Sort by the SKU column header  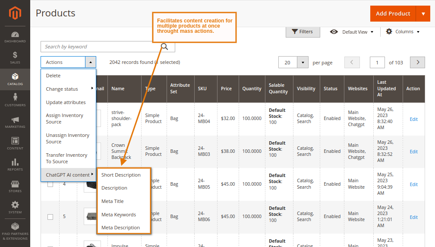coord(205,89)
